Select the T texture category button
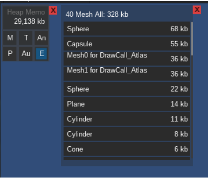This screenshot has height=178, width=208. [x=26, y=38]
